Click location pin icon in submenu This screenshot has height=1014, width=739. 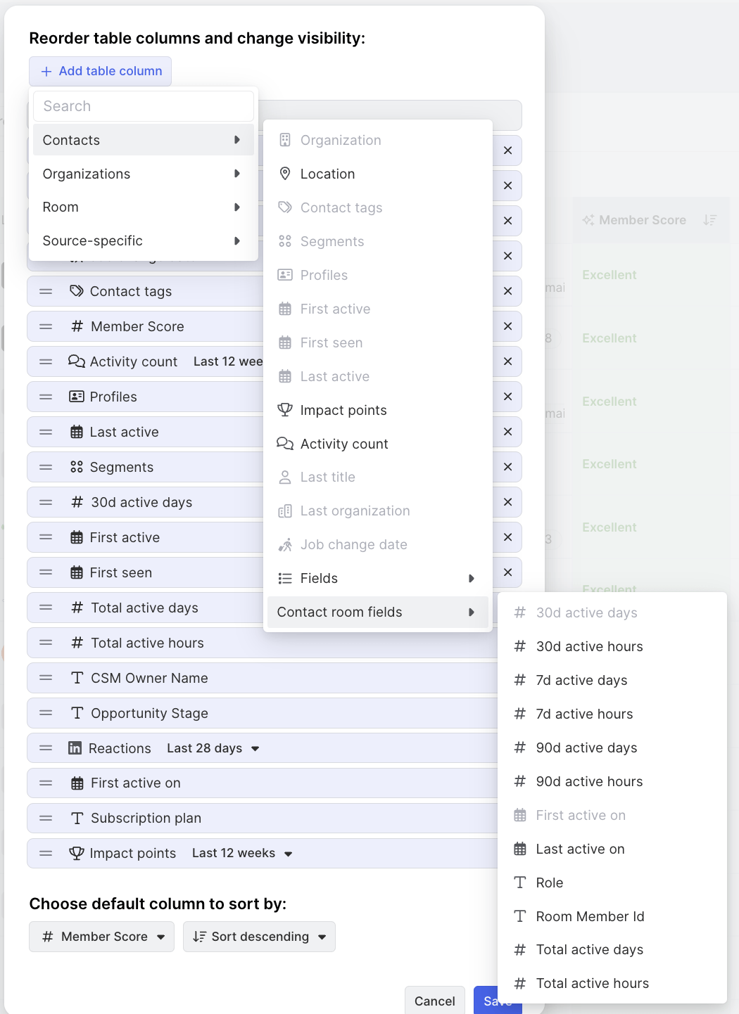coord(285,174)
